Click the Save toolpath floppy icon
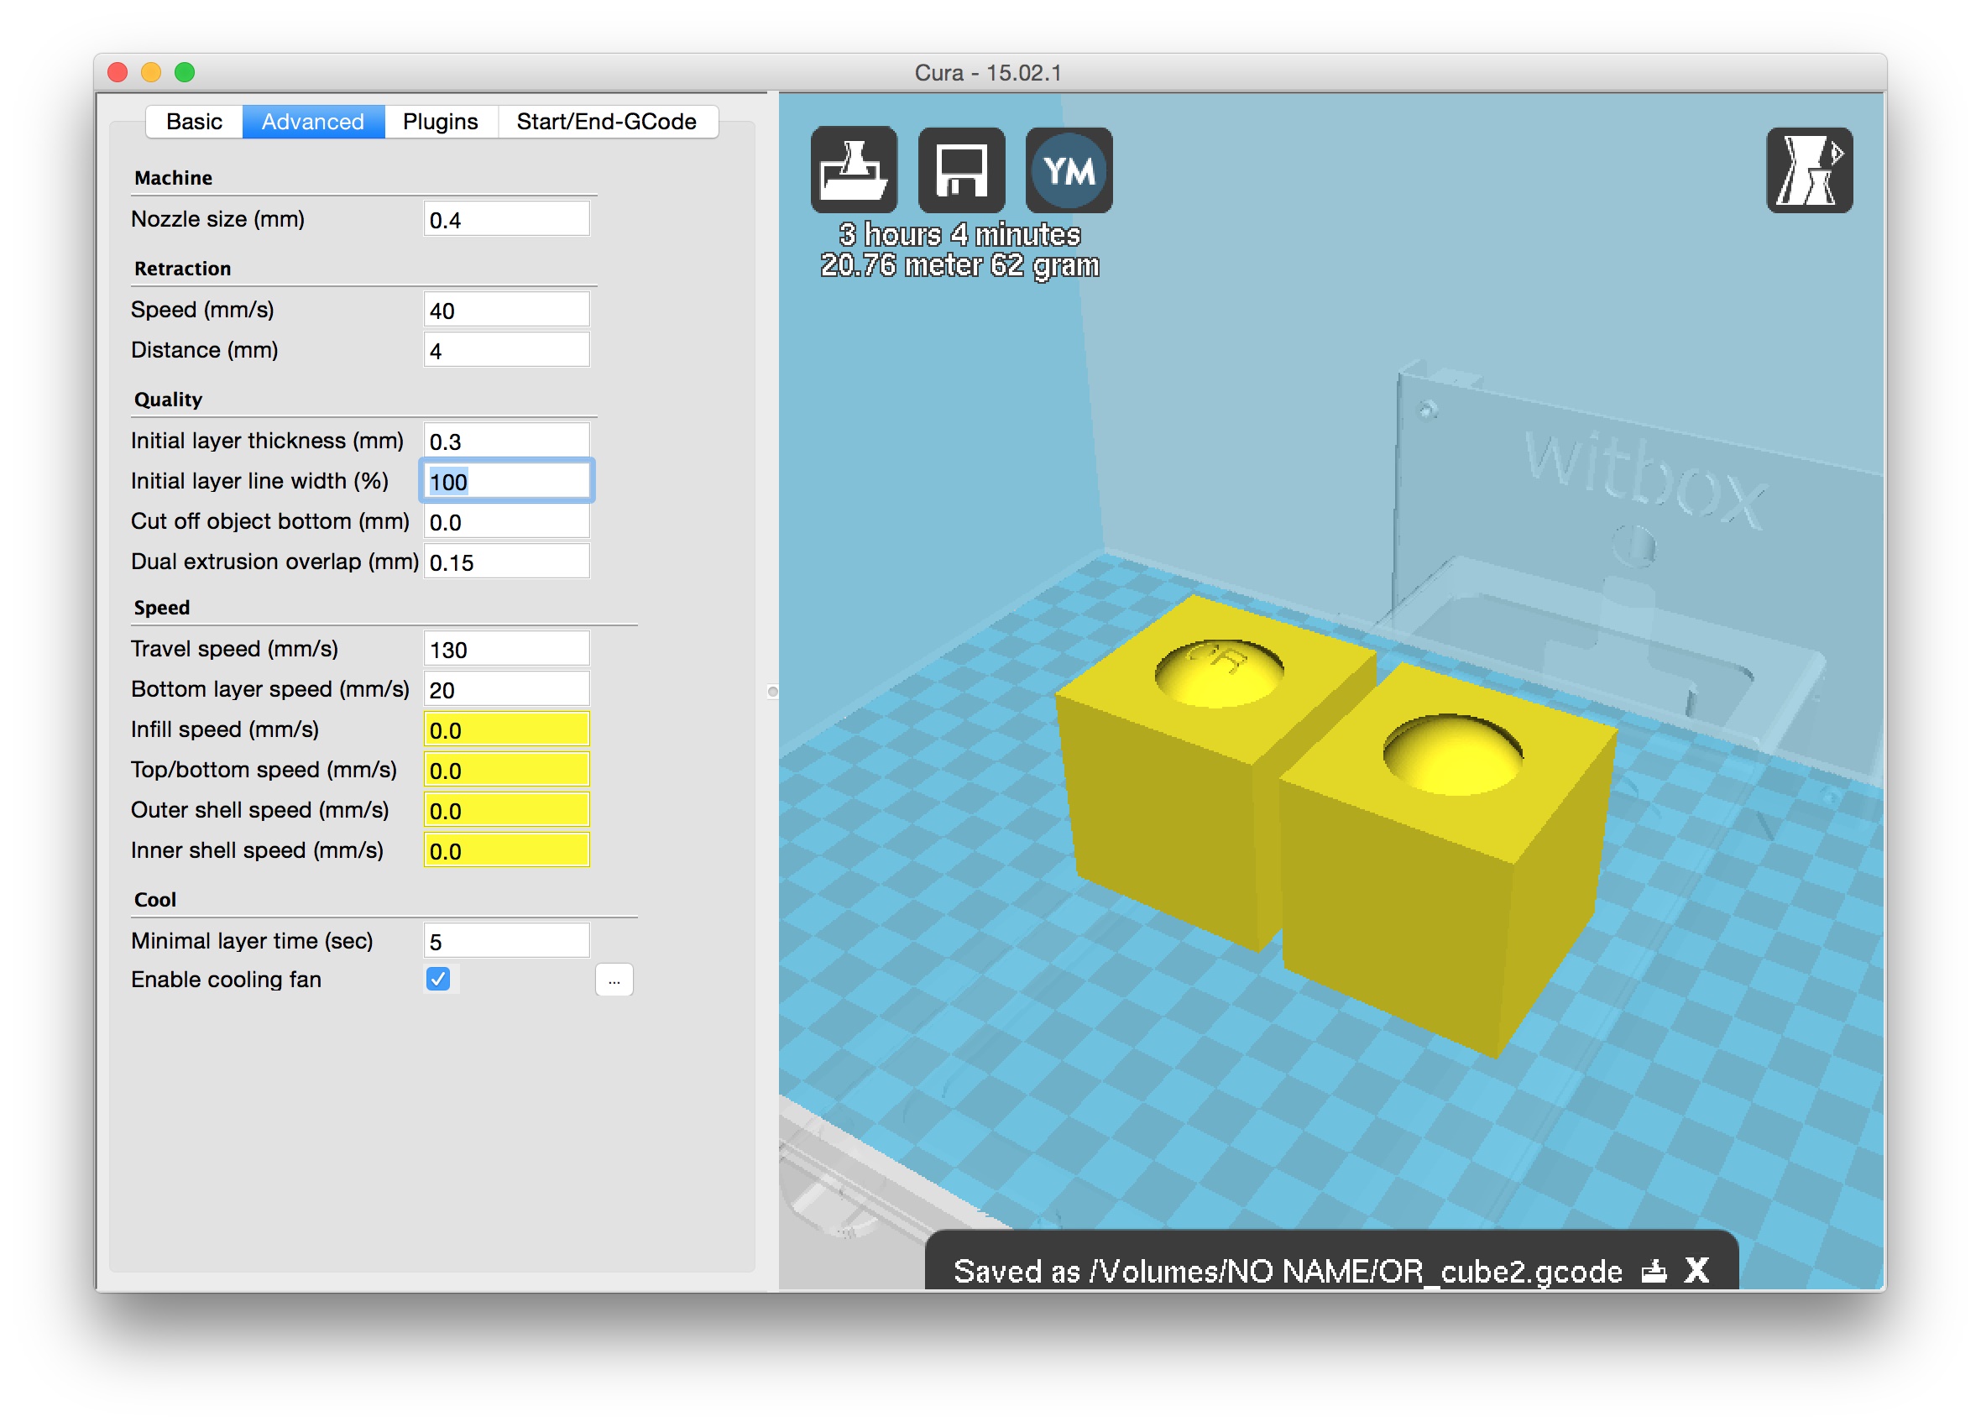The width and height of the screenshot is (1981, 1427). (961, 170)
